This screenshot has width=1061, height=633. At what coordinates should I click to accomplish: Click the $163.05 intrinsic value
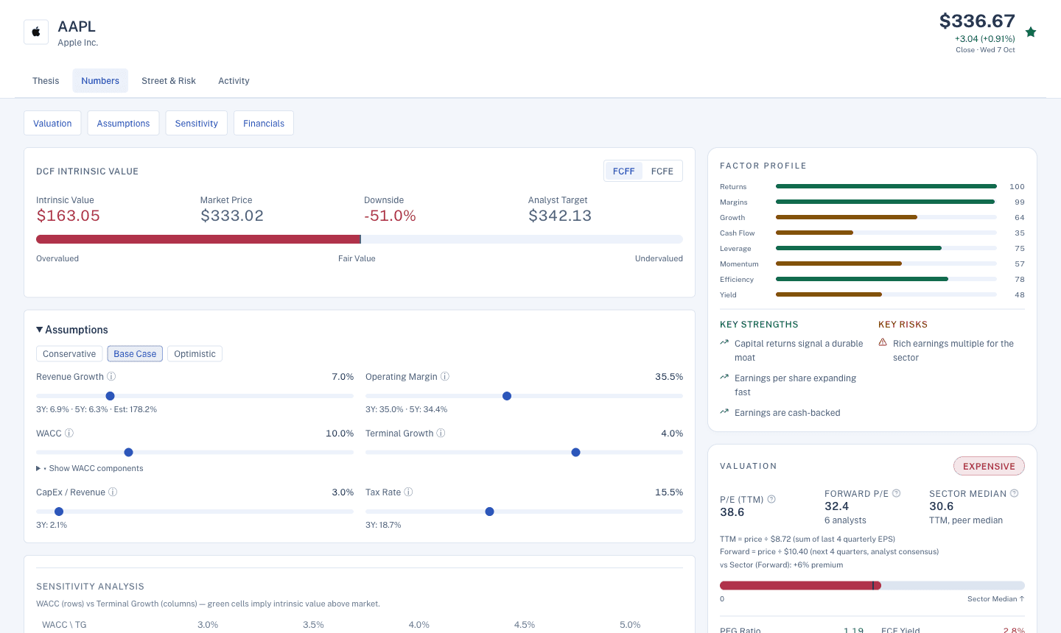click(x=68, y=216)
